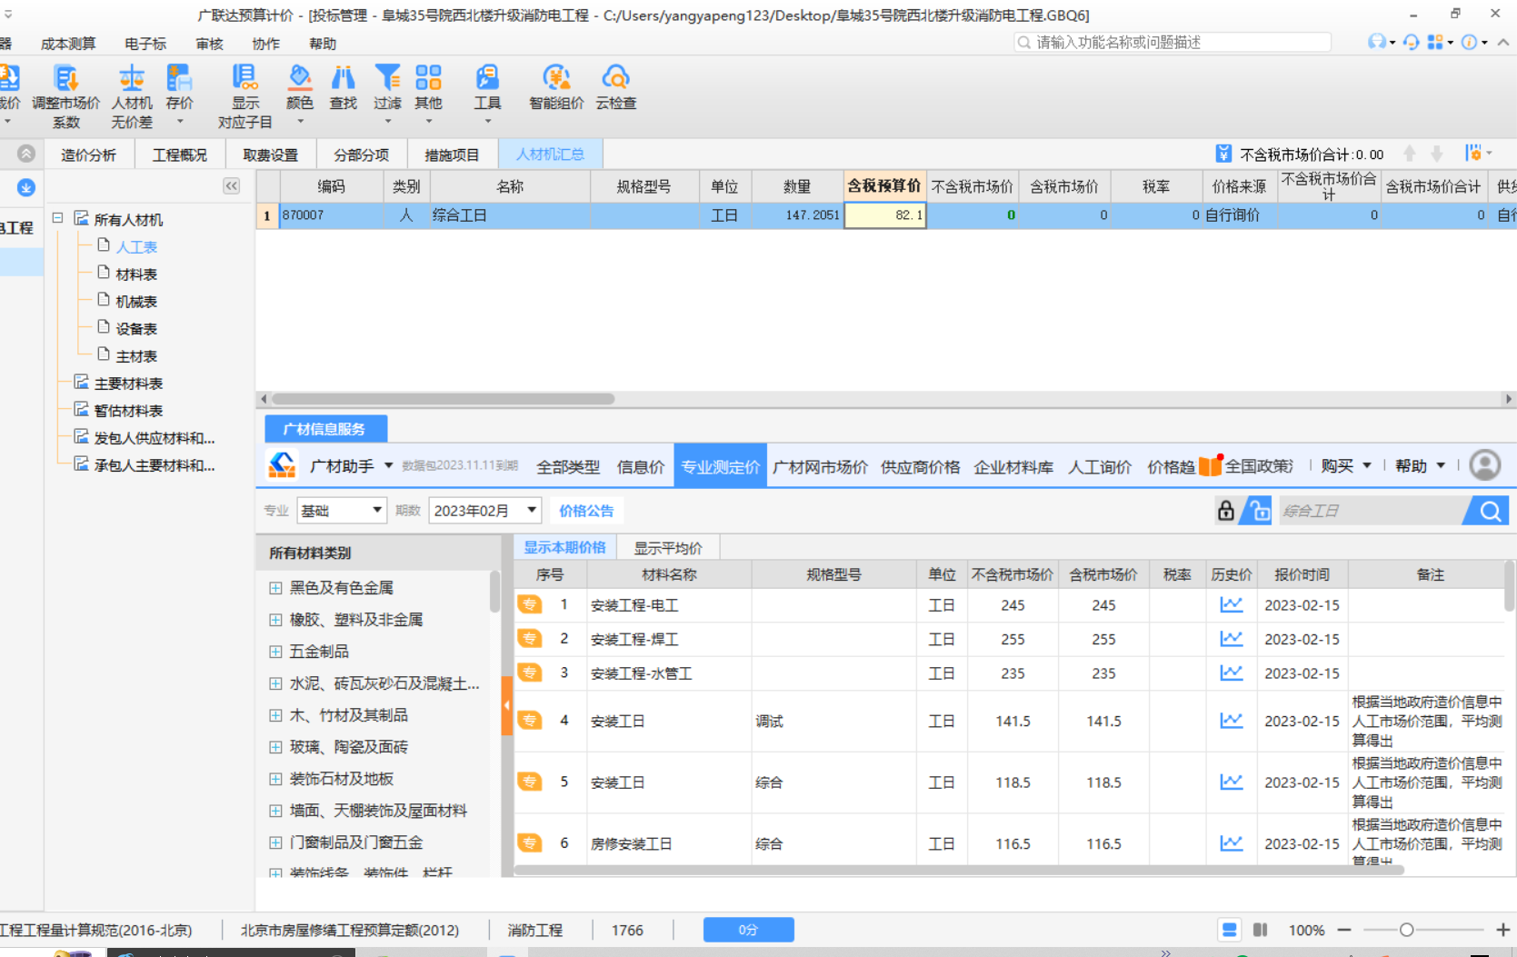Expand the 五金制品 category

(275, 652)
